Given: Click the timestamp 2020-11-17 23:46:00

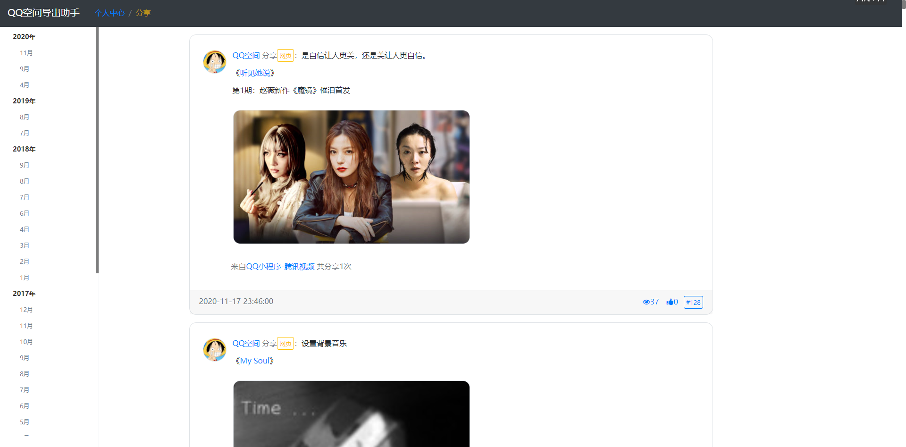Looking at the screenshot, I should [x=236, y=301].
